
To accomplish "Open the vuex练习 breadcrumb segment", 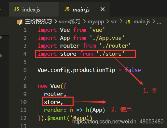I will (x=70, y=22).
